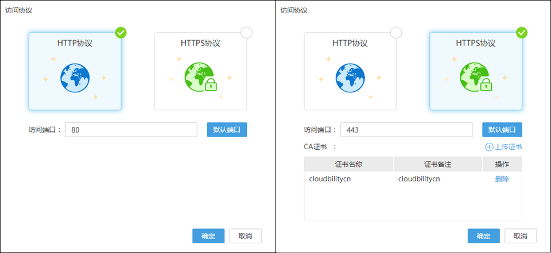Click the green checkmark on the selected HTTPS协议 card

click(522, 33)
